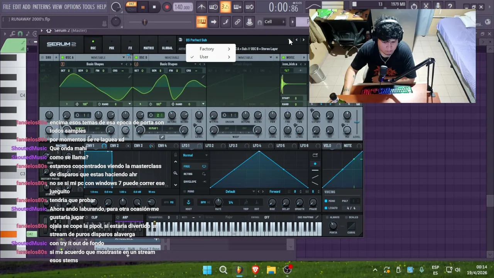This screenshot has height=278, width=494.
Task: Toggle the NOISE oscillator enable light
Action: coord(283,58)
